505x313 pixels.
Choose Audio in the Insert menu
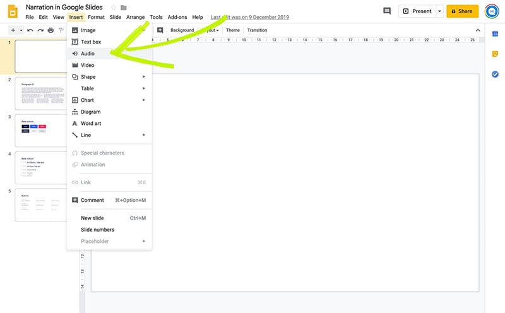pos(109,54)
